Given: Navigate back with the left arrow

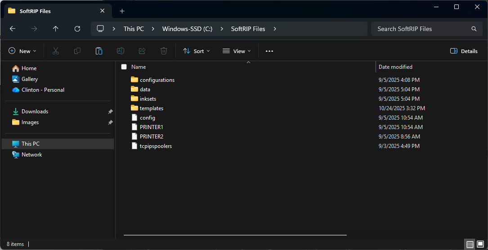Looking at the screenshot, I should pos(13,29).
